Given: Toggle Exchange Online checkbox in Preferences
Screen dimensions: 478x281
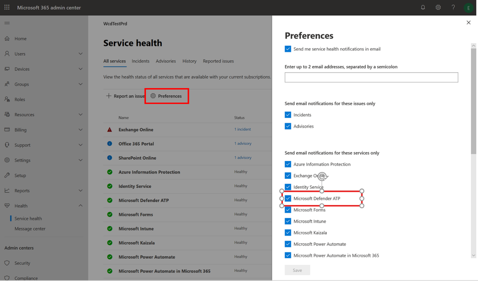Looking at the screenshot, I should pos(288,176).
